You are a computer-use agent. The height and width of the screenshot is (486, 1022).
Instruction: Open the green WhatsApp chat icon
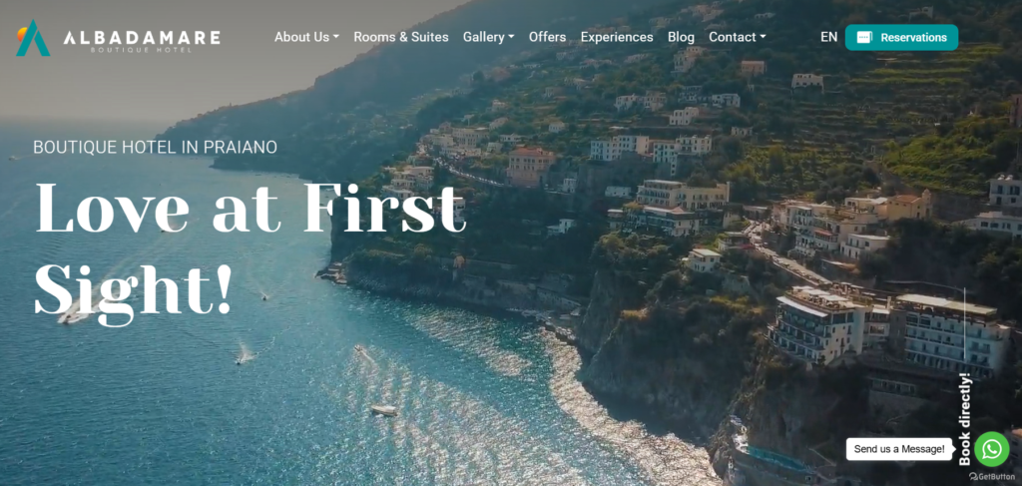pos(991,449)
